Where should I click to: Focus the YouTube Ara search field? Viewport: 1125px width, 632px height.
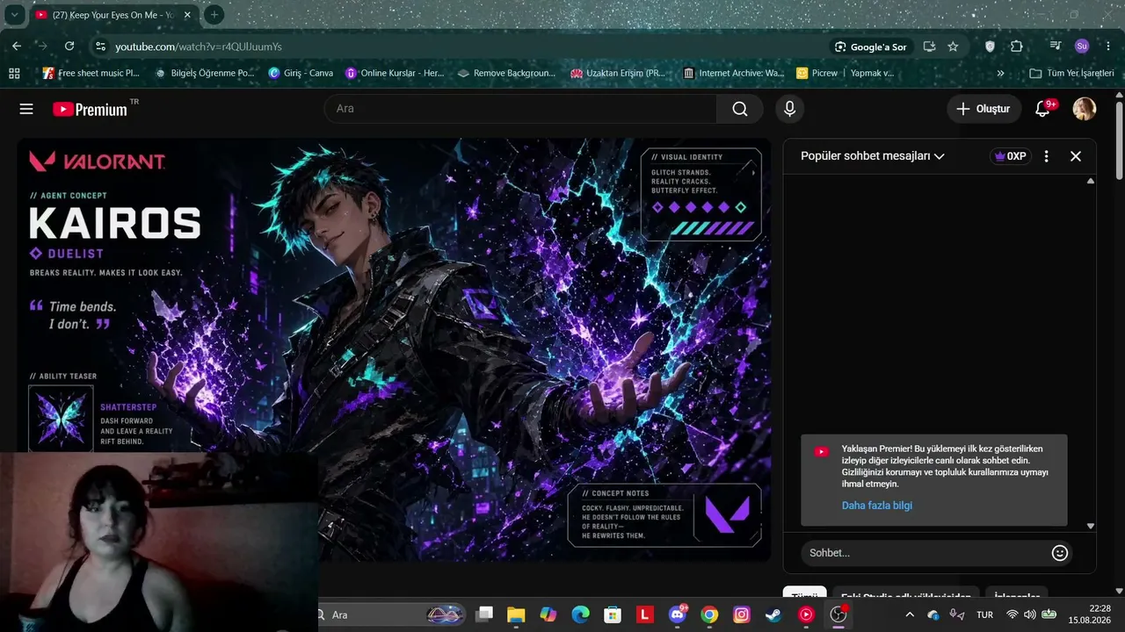521,109
